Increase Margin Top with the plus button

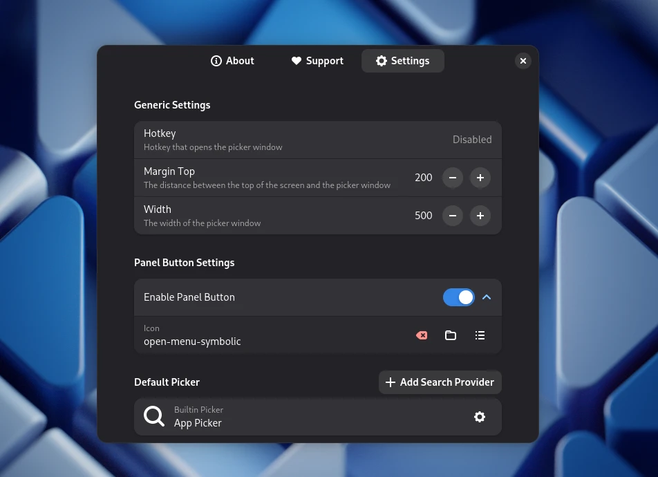[x=480, y=178]
